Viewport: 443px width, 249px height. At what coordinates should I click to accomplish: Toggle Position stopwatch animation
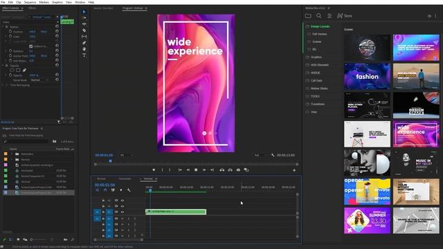point(10,32)
